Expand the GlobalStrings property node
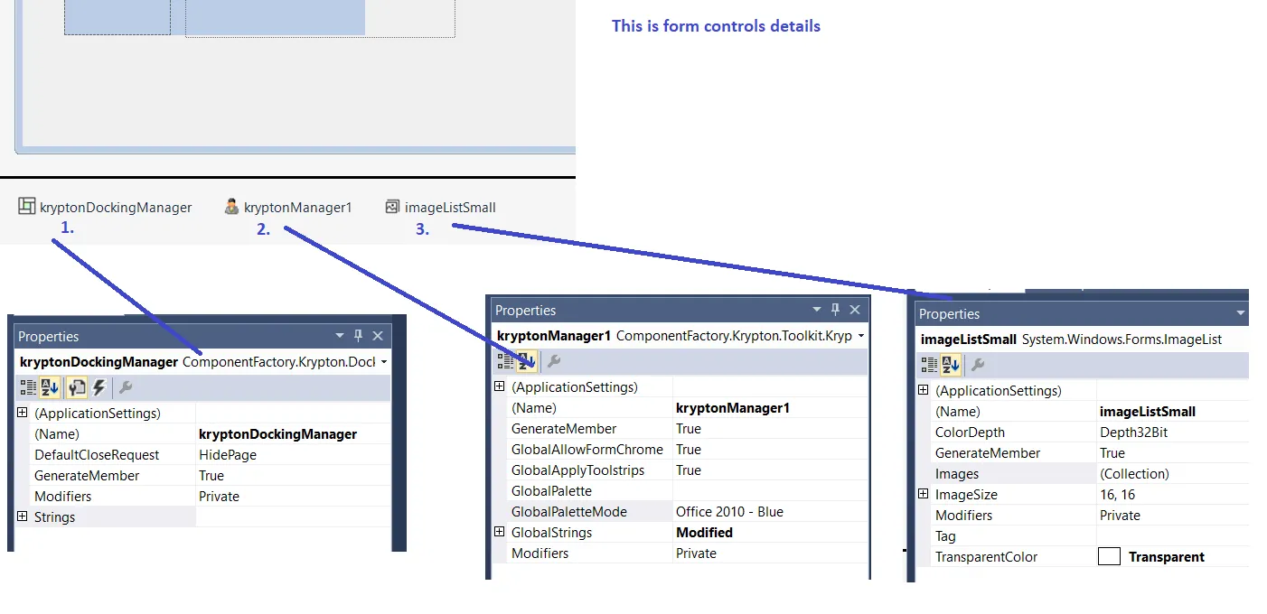 (499, 532)
